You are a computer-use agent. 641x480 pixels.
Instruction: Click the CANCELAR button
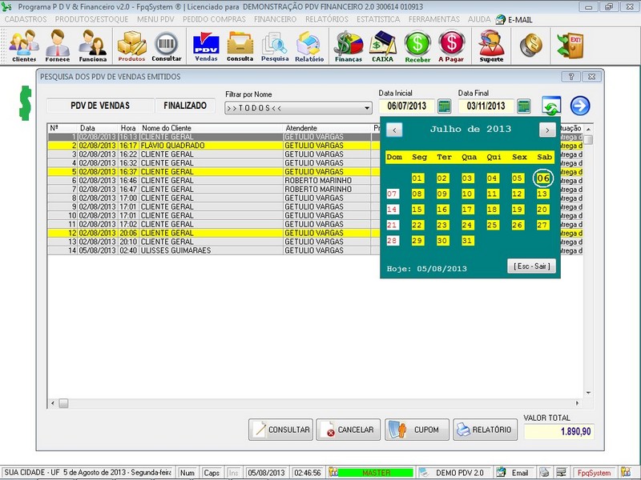point(349,430)
